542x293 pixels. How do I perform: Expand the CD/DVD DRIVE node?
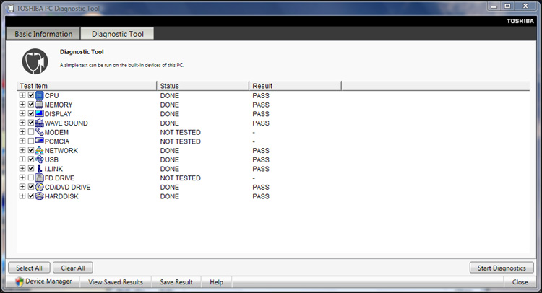pyautogui.click(x=22, y=187)
